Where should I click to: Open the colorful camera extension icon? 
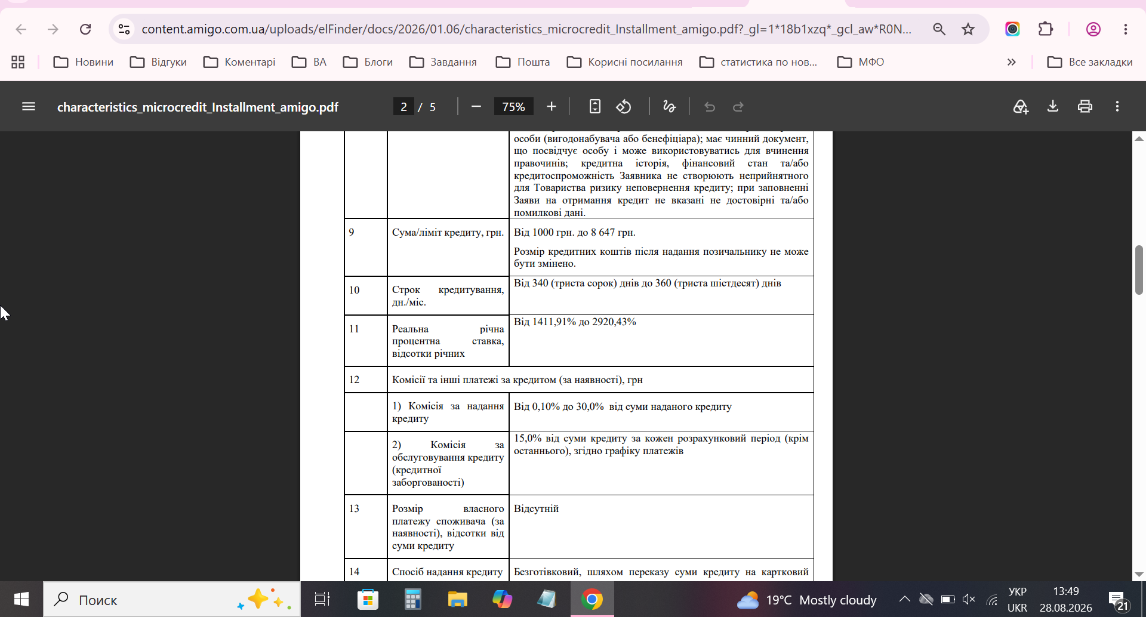pyautogui.click(x=1012, y=29)
